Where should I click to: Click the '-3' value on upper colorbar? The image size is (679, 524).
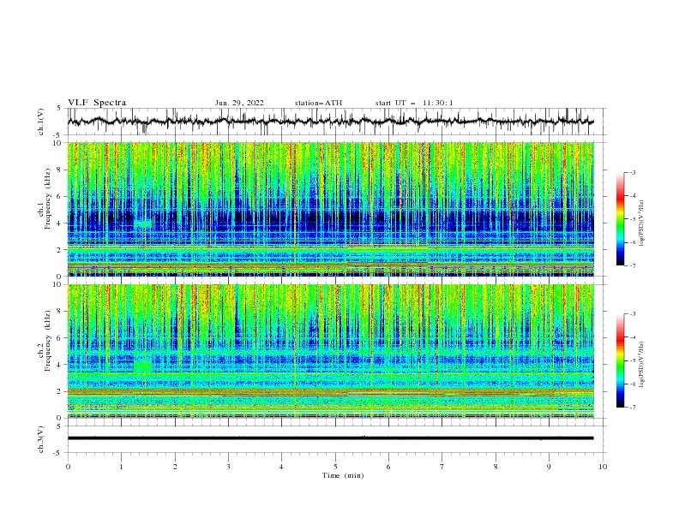pyautogui.click(x=632, y=172)
